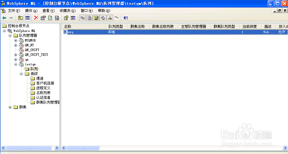288x154 pixels.
Task: Click the WebSphere MQ node icon
Action: pos(10,31)
